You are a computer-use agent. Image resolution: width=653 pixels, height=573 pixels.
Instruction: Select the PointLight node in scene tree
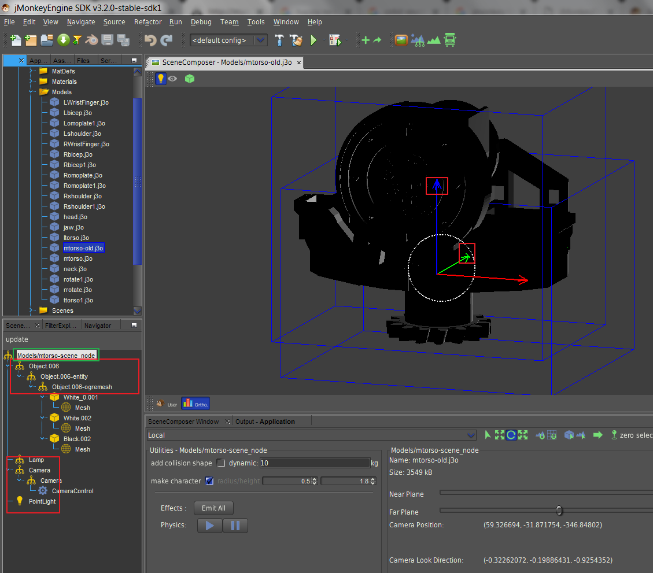coord(42,501)
